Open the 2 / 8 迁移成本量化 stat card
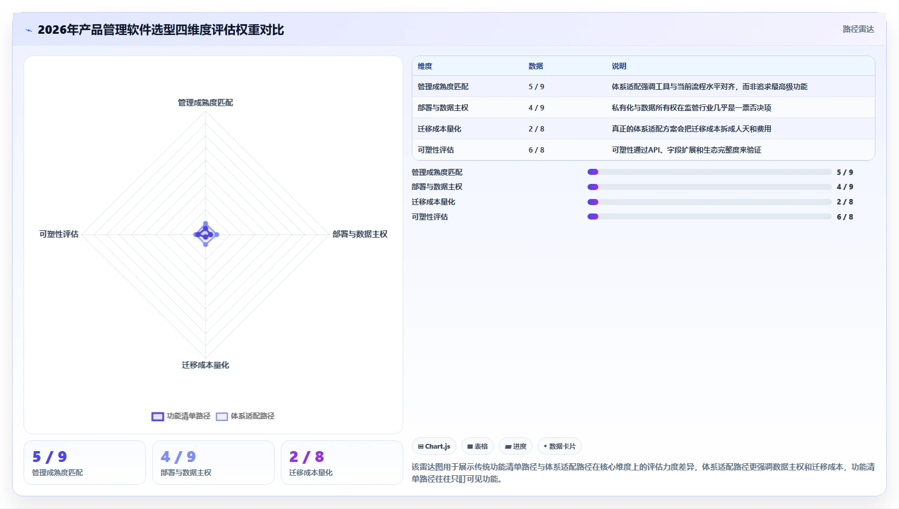This screenshot has height=509, width=899. [x=342, y=463]
